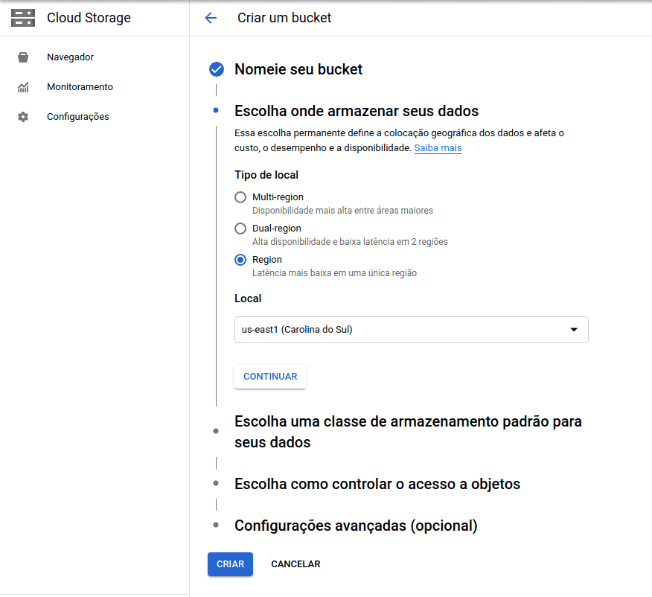Go back using the left arrow icon
The image size is (652, 597).
coord(211,18)
